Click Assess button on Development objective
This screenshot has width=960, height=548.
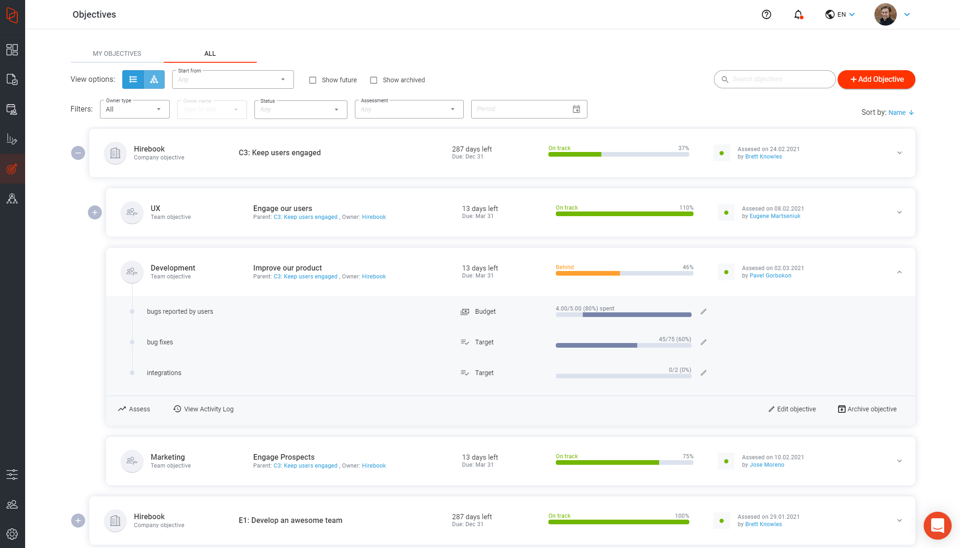tap(134, 409)
